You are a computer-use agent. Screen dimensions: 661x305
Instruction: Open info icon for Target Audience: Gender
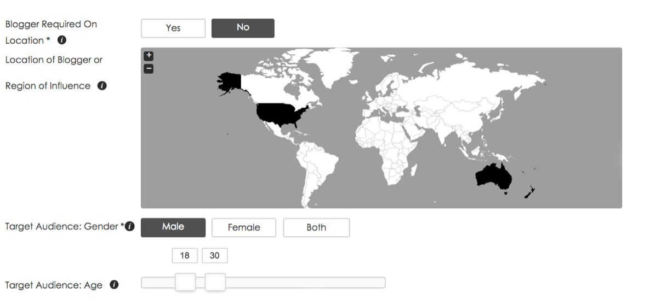pyautogui.click(x=130, y=227)
